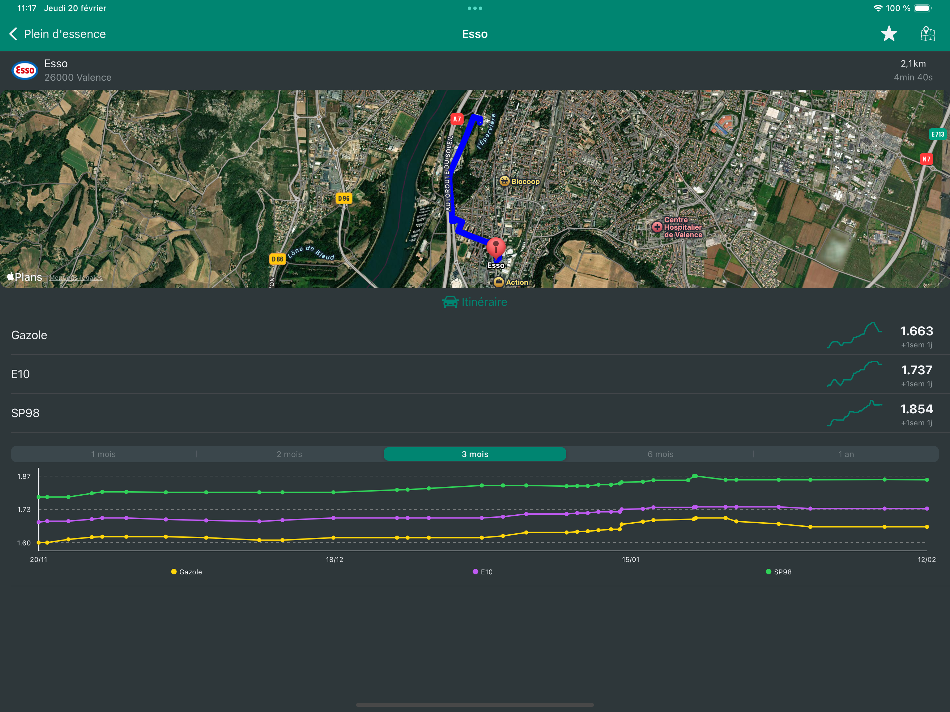Image resolution: width=950 pixels, height=712 pixels.
Task: Tap the Esso brand logo
Action: 25,70
